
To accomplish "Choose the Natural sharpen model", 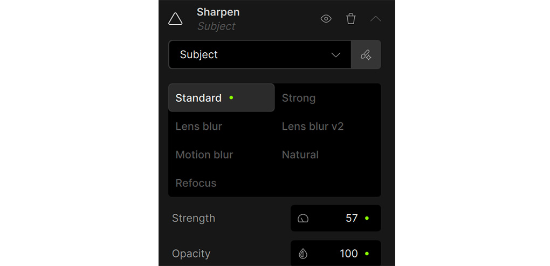I will (x=300, y=155).
